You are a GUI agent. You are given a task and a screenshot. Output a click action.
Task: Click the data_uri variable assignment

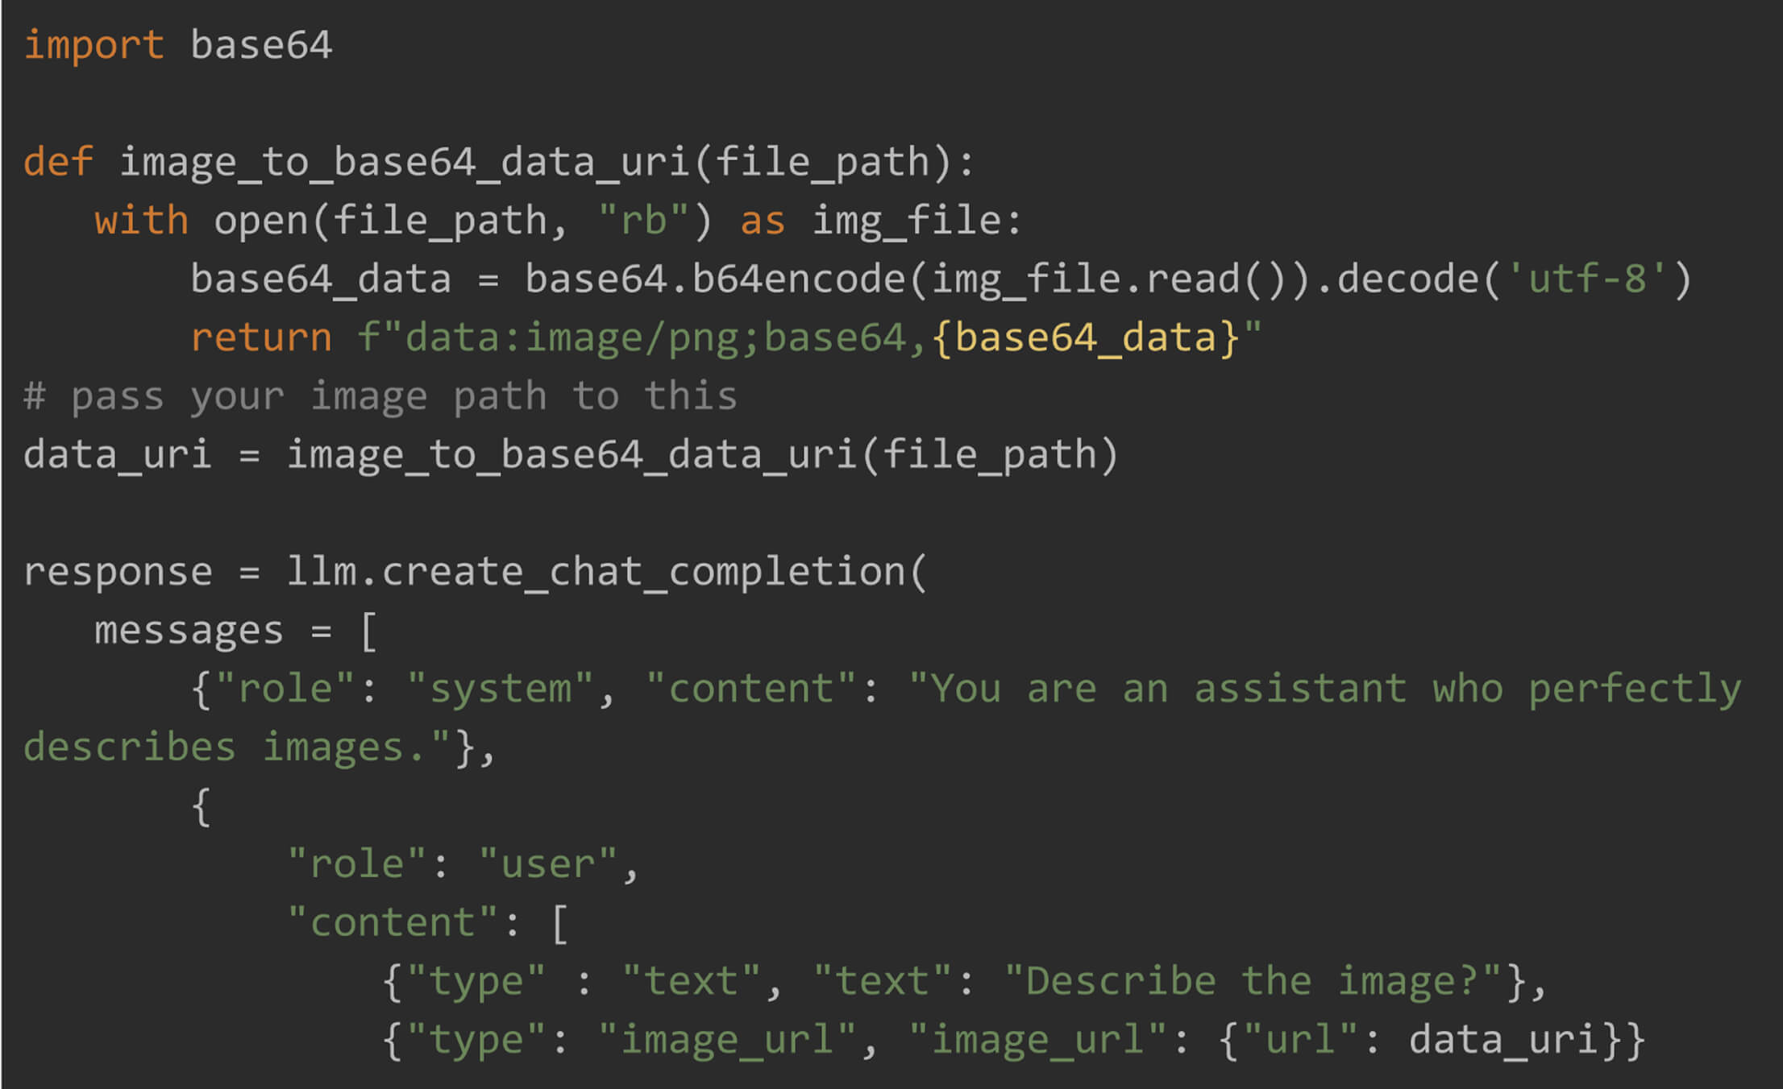coord(118,455)
